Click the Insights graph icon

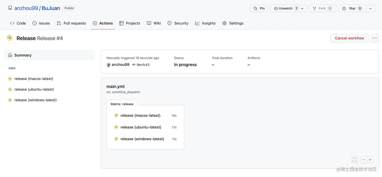[197, 23]
